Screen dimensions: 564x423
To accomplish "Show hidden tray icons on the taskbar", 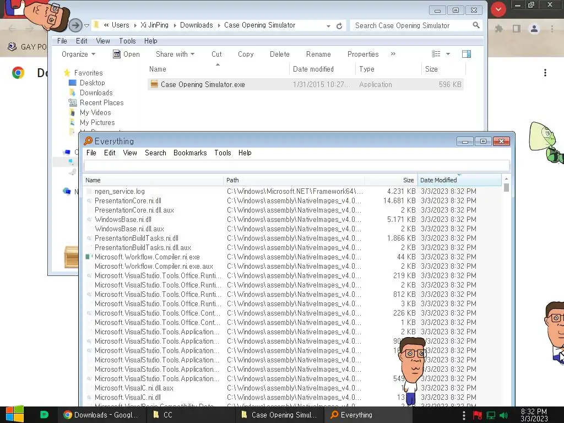I will coord(464,415).
